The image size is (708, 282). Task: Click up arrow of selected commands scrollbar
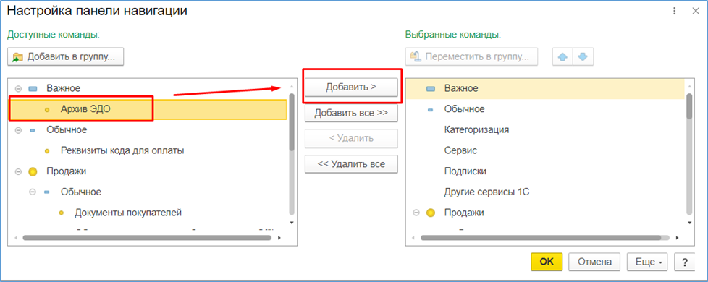coord(689,86)
